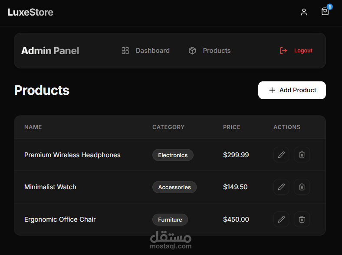Click the LuxeStore logo

30,13
